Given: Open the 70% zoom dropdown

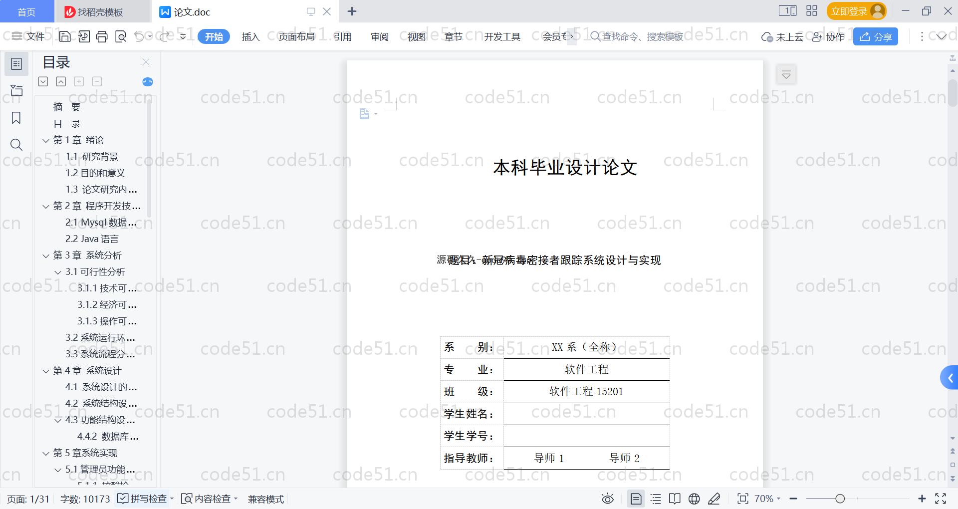Looking at the screenshot, I should (x=767, y=499).
